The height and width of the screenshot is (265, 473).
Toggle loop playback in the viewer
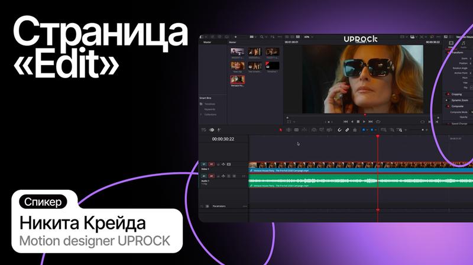378,122
